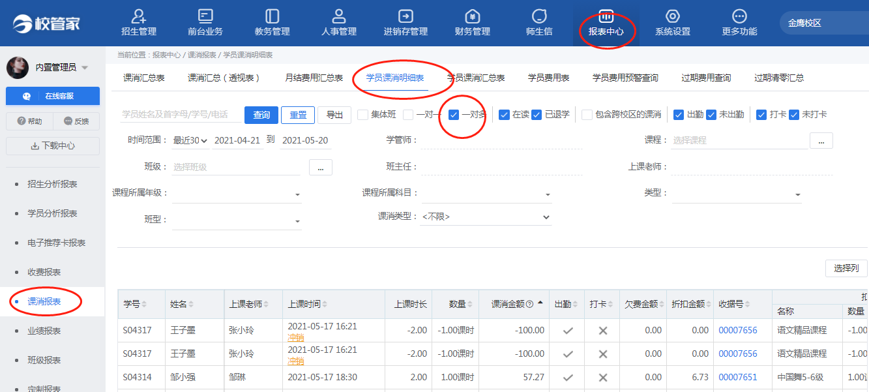Click the user avatar picture
The image size is (869, 392).
coord(18,67)
